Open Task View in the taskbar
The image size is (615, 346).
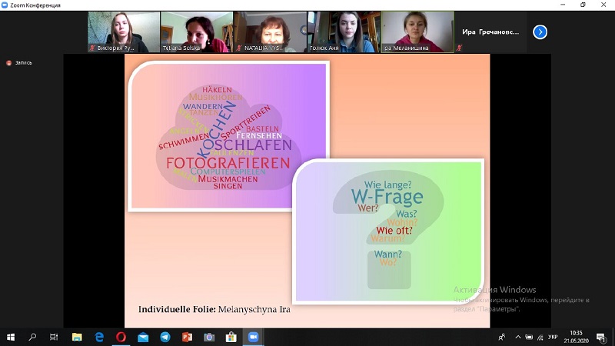(54, 337)
